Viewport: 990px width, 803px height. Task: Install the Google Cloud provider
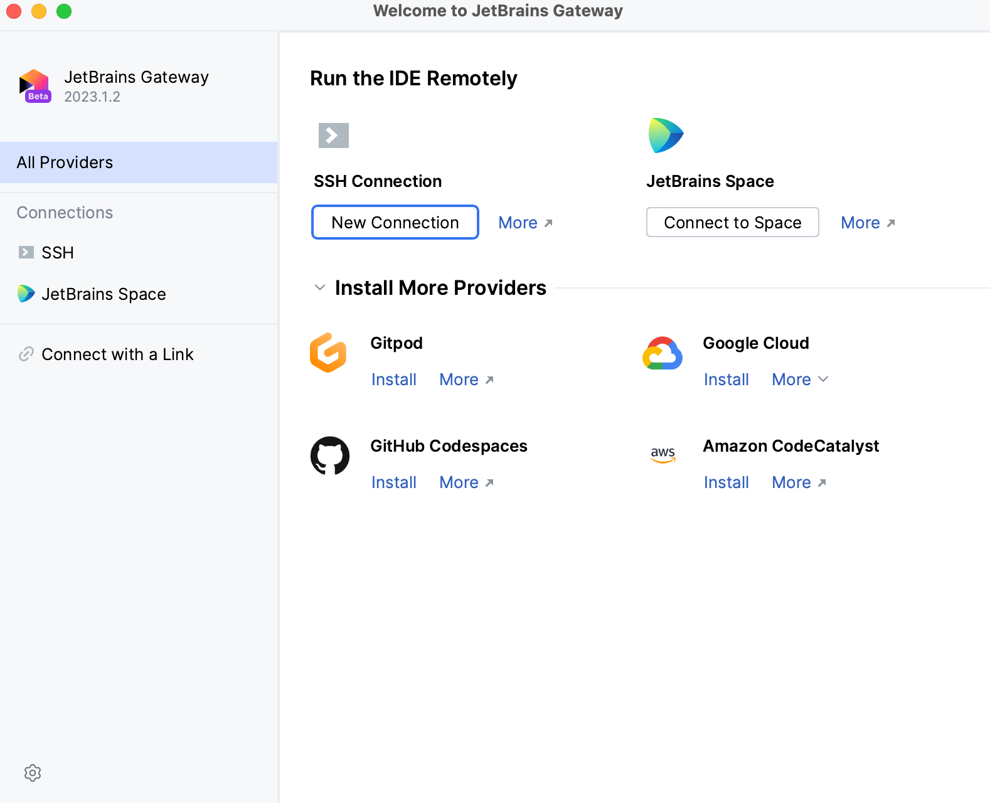tap(727, 380)
